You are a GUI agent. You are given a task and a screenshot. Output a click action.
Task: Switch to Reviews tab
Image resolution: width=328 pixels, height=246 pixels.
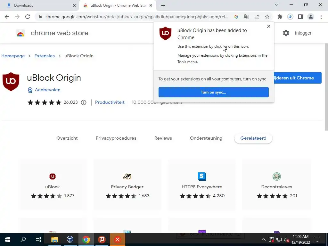pyautogui.click(x=163, y=138)
